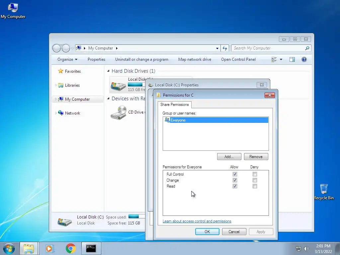Click Cancel in Permissions dialog
Viewport: 340px width, 255px height.
pyautogui.click(x=234, y=231)
